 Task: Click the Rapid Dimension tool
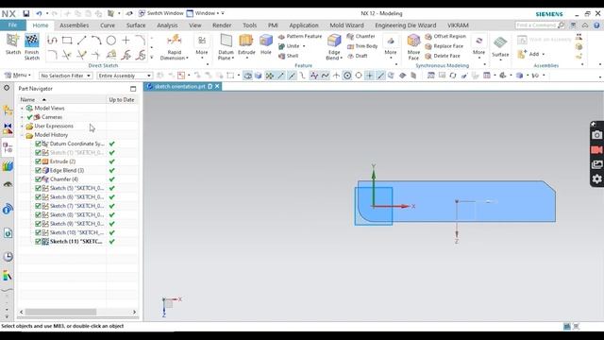174,46
